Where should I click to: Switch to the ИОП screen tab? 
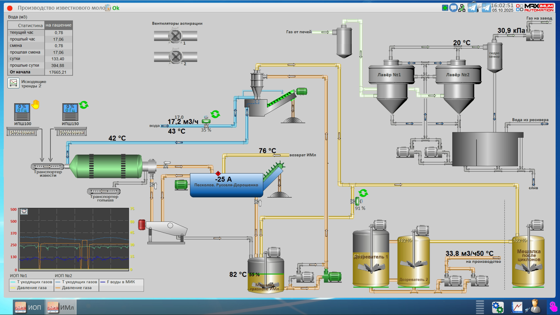(28, 307)
